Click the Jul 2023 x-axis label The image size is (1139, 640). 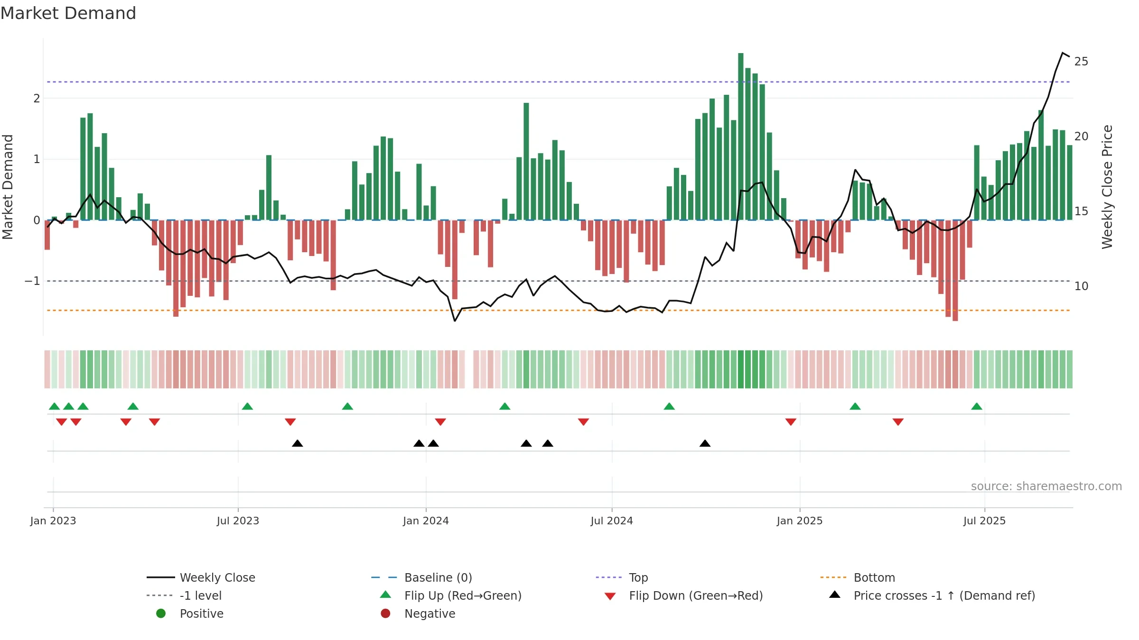coord(238,521)
